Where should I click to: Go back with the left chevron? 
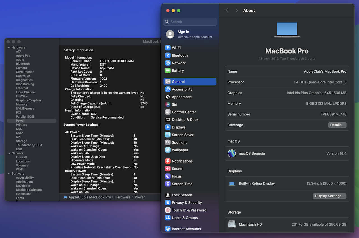(x=227, y=10)
